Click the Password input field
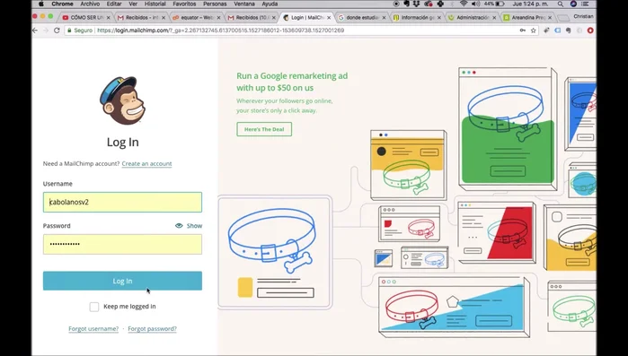The width and height of the screenshot is (628, 356). [122, 244]
